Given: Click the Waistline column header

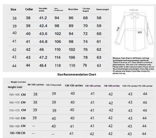Looking at the screenshot, I should click(73, 9).
